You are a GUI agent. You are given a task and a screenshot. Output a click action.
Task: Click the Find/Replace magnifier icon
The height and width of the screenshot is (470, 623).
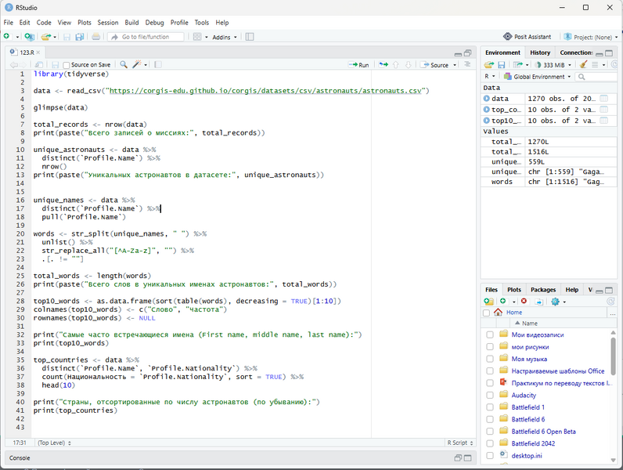124,64
